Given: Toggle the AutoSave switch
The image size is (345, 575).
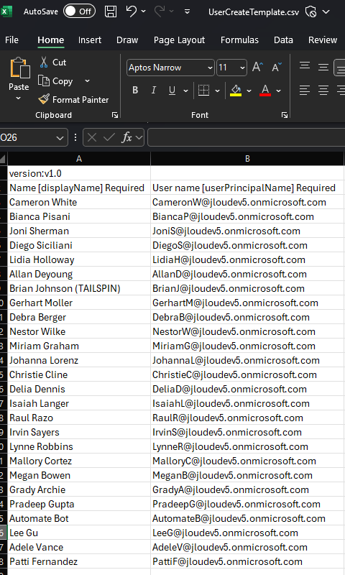Looking at the screenshot, I should pyautogui.click(x=79, y=11).
